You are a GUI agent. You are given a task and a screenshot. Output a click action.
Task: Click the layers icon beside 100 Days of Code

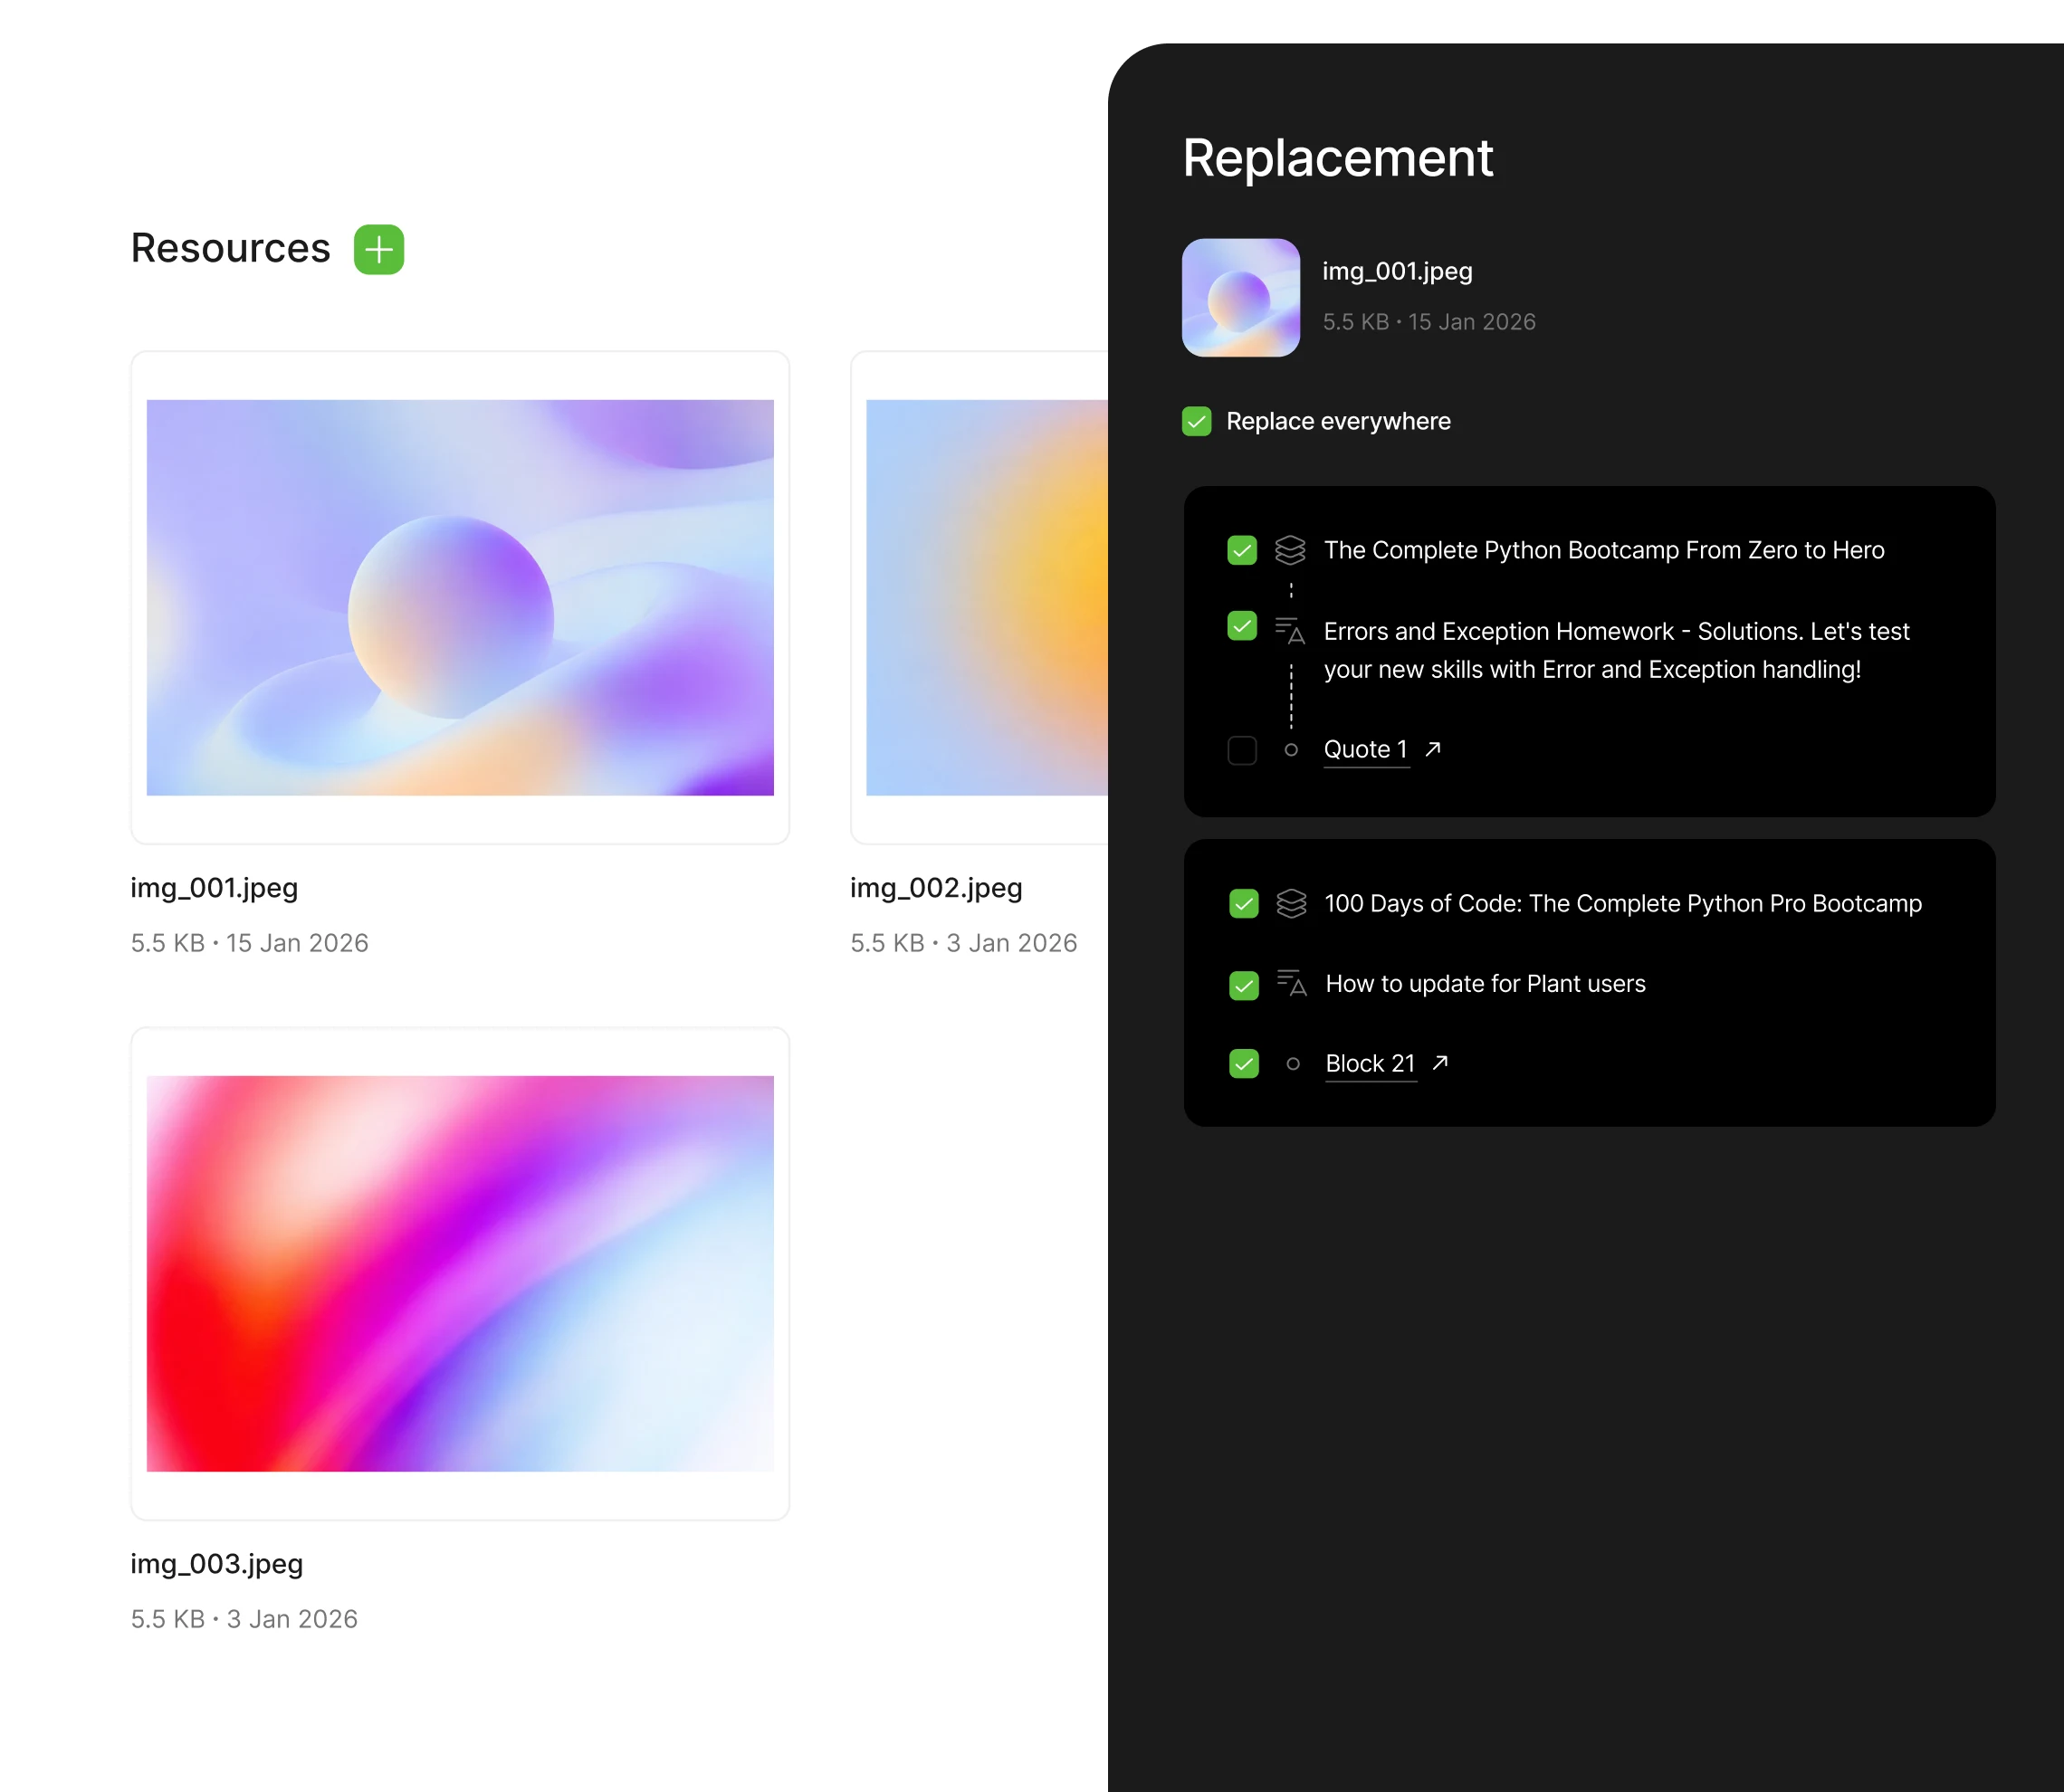coord(1291,903)
